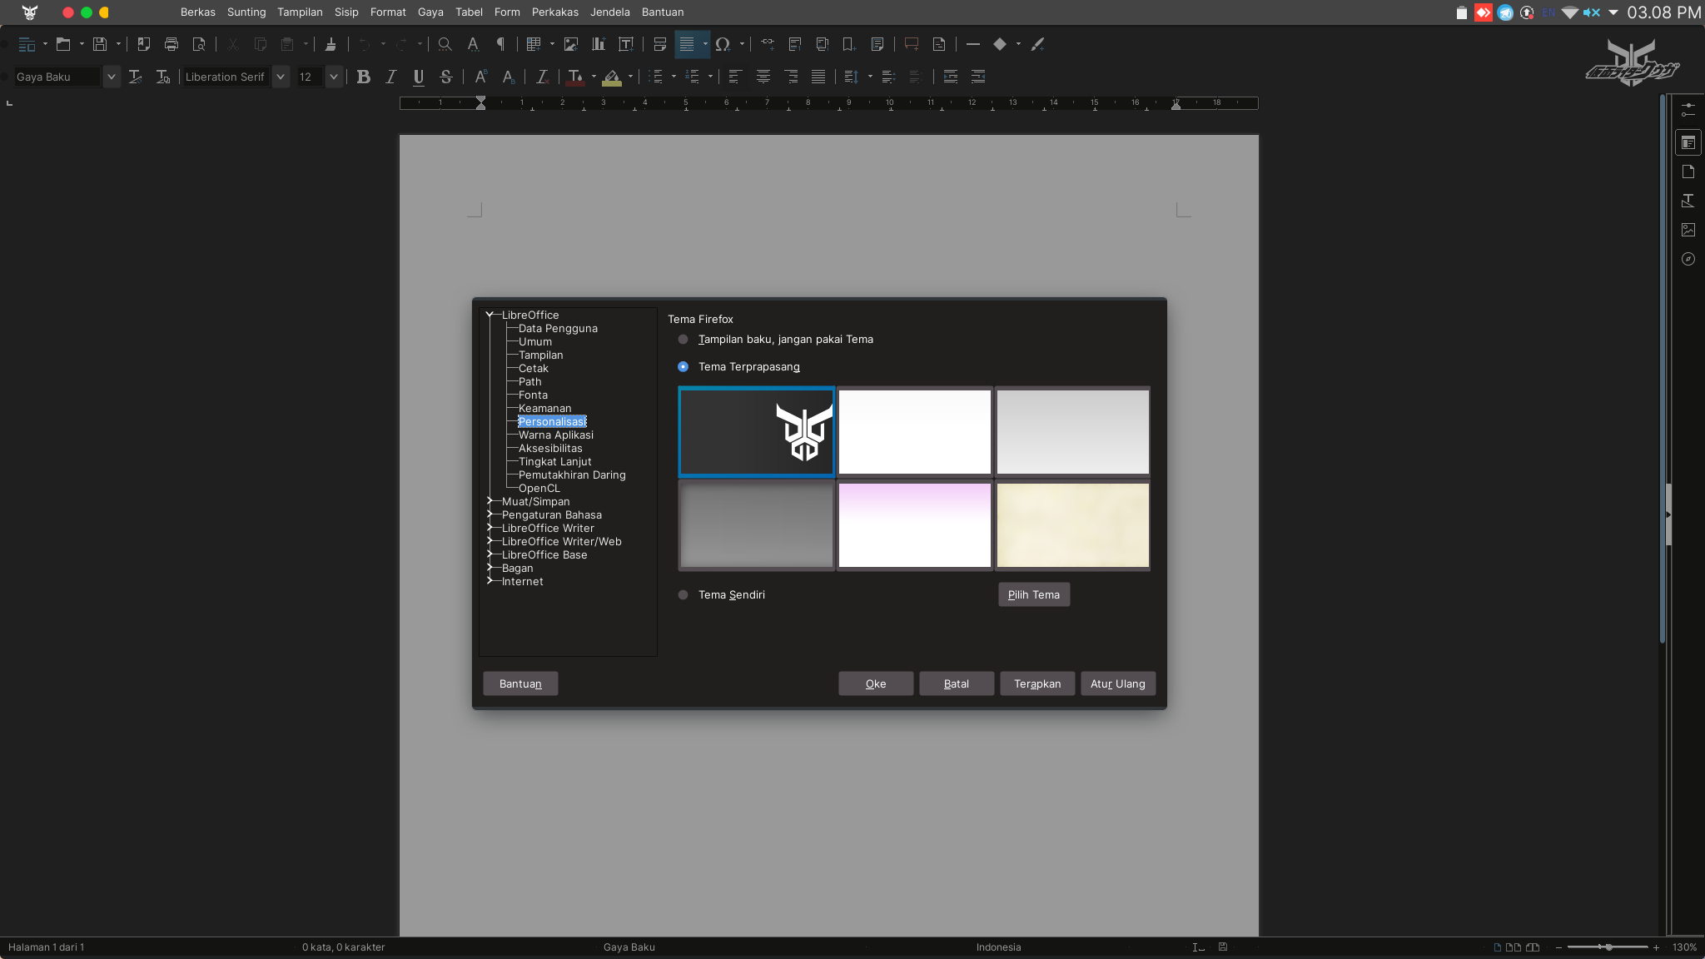Click the Print document icon
1705x959 pixels.
coord(171,44)
